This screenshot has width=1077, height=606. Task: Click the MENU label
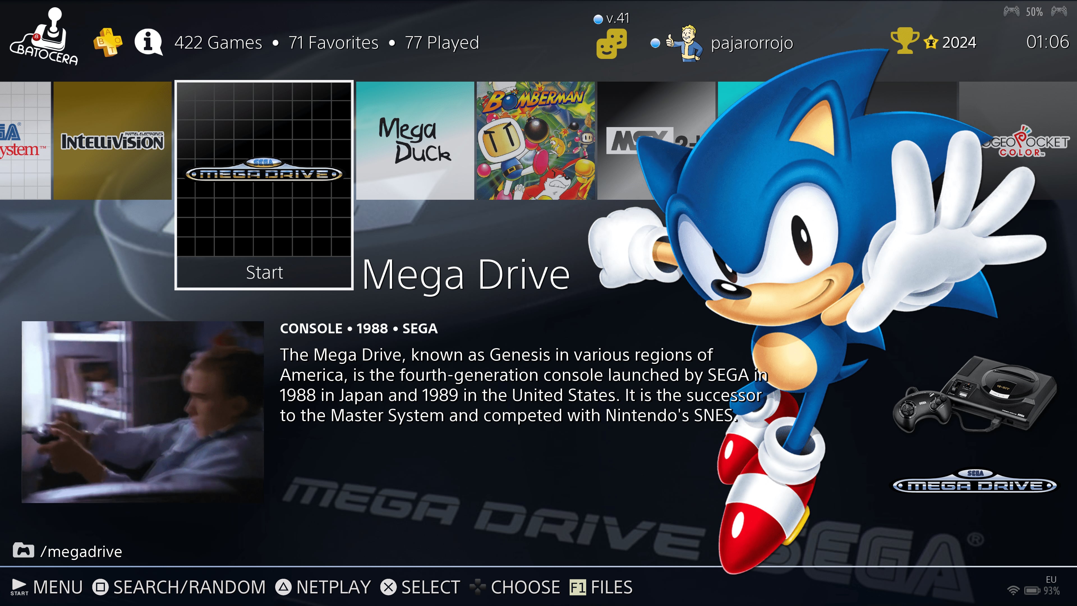click(x=58, y=587)
